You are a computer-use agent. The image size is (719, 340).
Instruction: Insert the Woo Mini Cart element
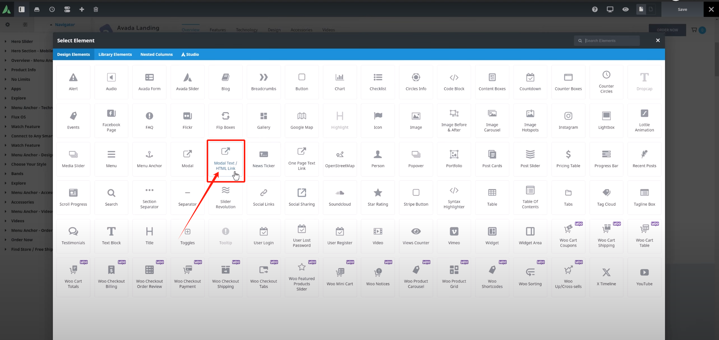(339, 277)
